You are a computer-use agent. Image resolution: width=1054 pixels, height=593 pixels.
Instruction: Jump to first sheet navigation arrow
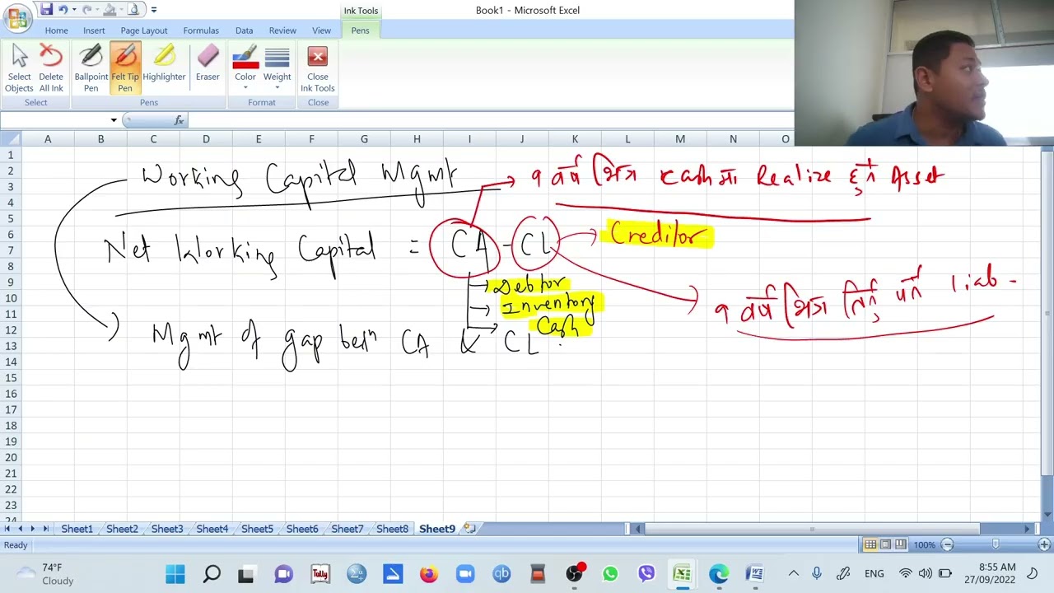pyautogui.click(x=8, y=529)
